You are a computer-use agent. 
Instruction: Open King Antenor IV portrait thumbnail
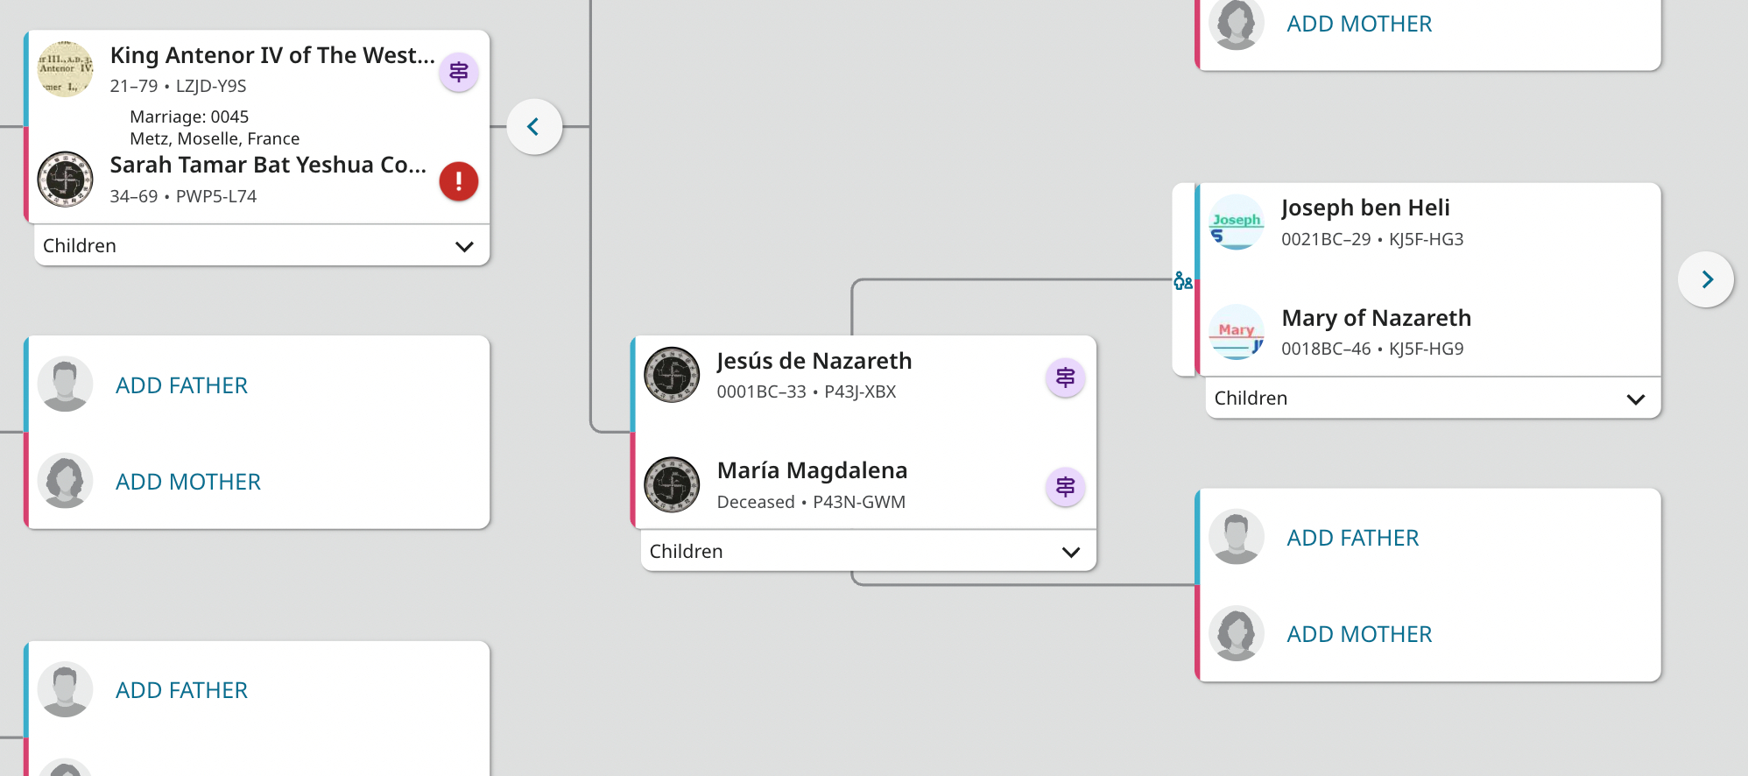pyautogui.click(x=66, y=68)
